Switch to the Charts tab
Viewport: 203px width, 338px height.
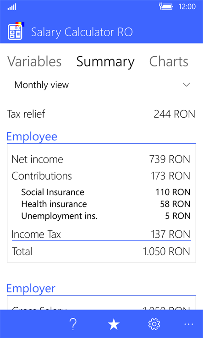(x=169, y=61)
